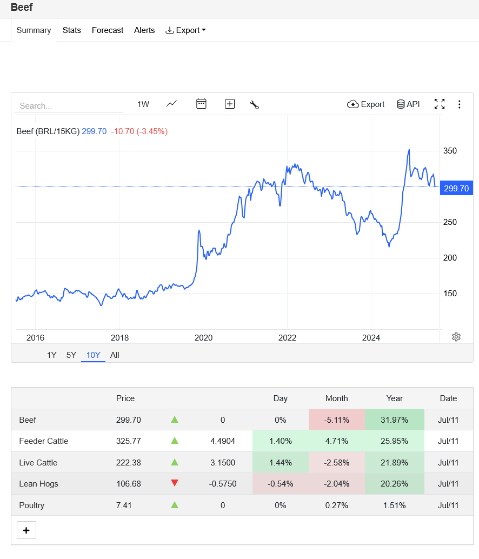Screen dimensions: 479x559
Task: Click the Year column header
Action: click(395, 398)
